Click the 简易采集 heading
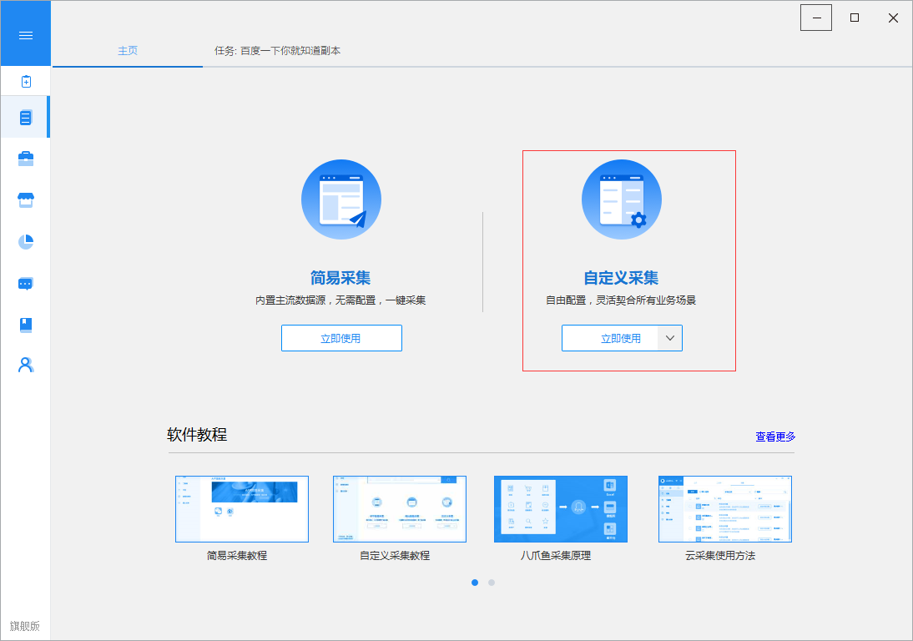Screen dimensions: 913x641 click(340, 278)
